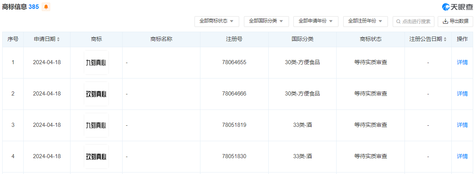Click the 点击进行搜索 search field
This screenshot has height=174, width=475.
pyautogui.click(x=416, y=21)
